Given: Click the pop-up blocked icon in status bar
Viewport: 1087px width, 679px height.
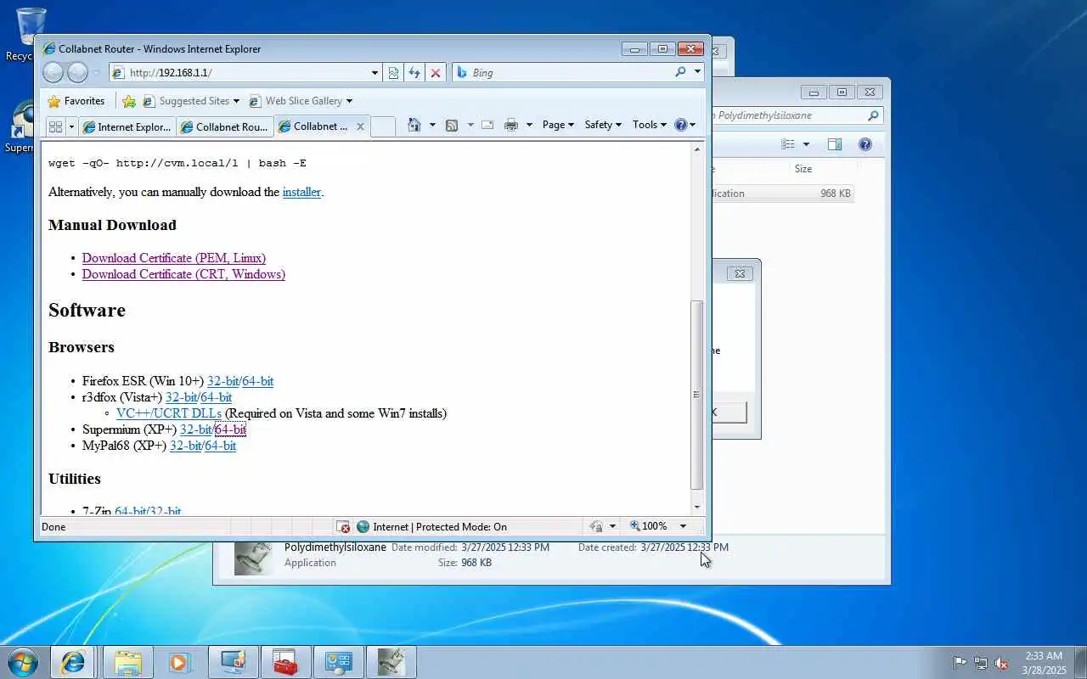Looking at the screenshot, I should click(x=343, y=526).
